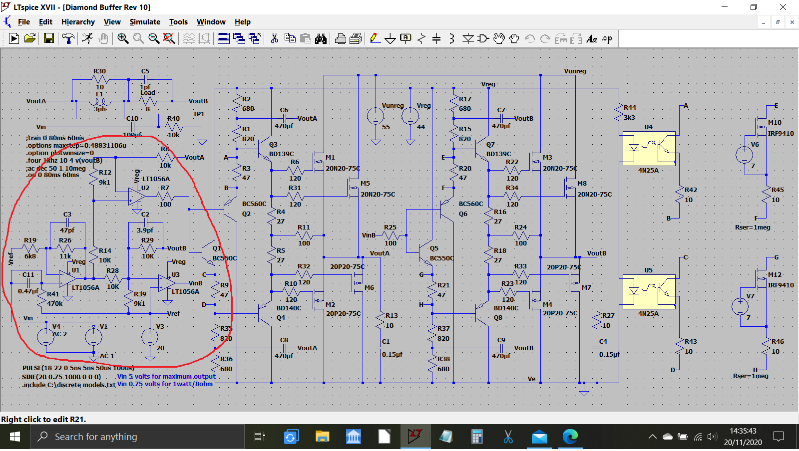The width and height of the screenshot is (799, 451).
Task: Open Print Setup icon
Action: coord(356,38)
